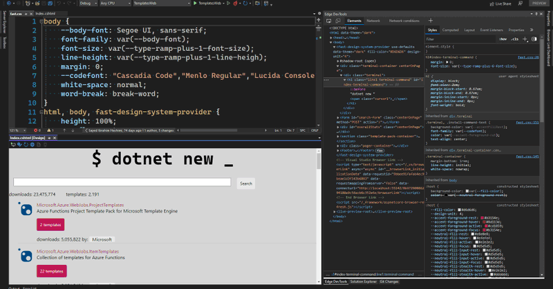Viewport: 553px width, 289px height.
Task: Add a new DevTools tool with plus icon
Action: click(x=430, y=21)
